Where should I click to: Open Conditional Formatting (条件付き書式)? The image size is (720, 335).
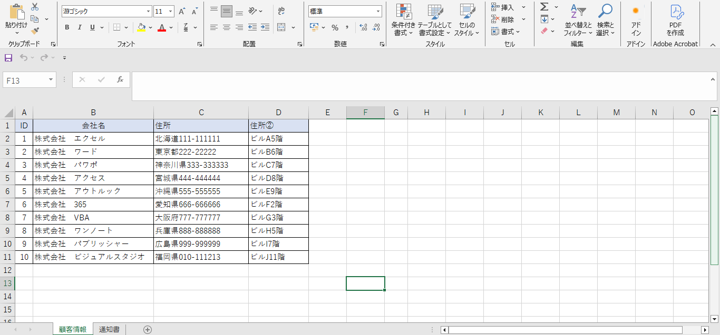[403, 20]
